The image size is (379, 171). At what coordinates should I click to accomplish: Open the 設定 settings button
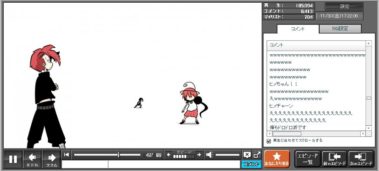point(344,6)
